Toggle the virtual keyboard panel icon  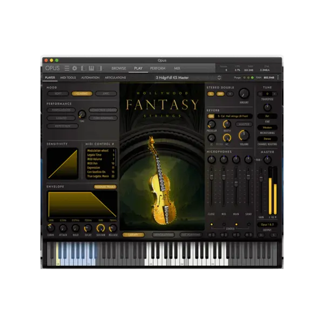(91, 68)
